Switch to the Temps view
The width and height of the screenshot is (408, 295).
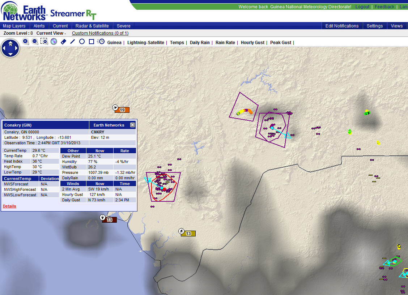coord(177,42)
